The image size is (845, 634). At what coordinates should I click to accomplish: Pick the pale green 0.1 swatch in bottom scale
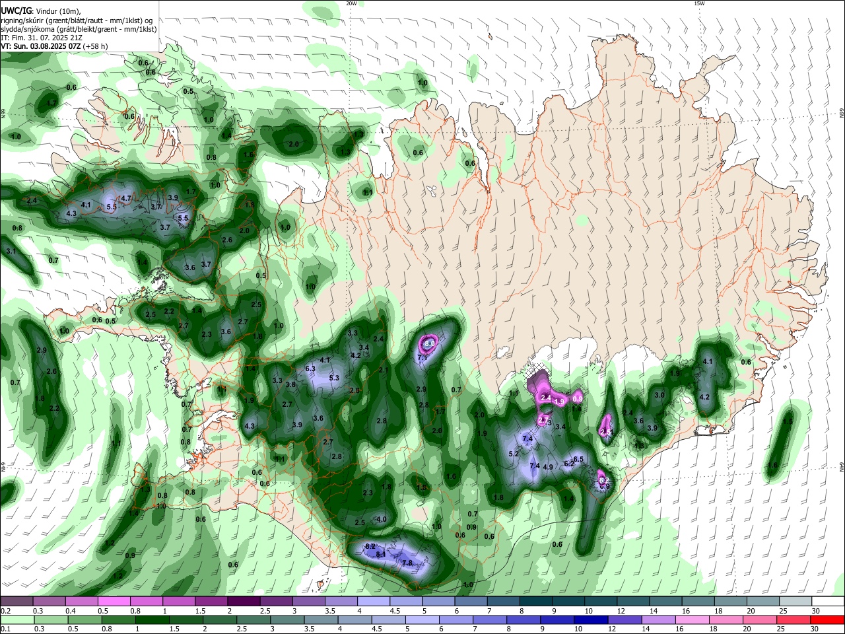click(x=17, y=619)
